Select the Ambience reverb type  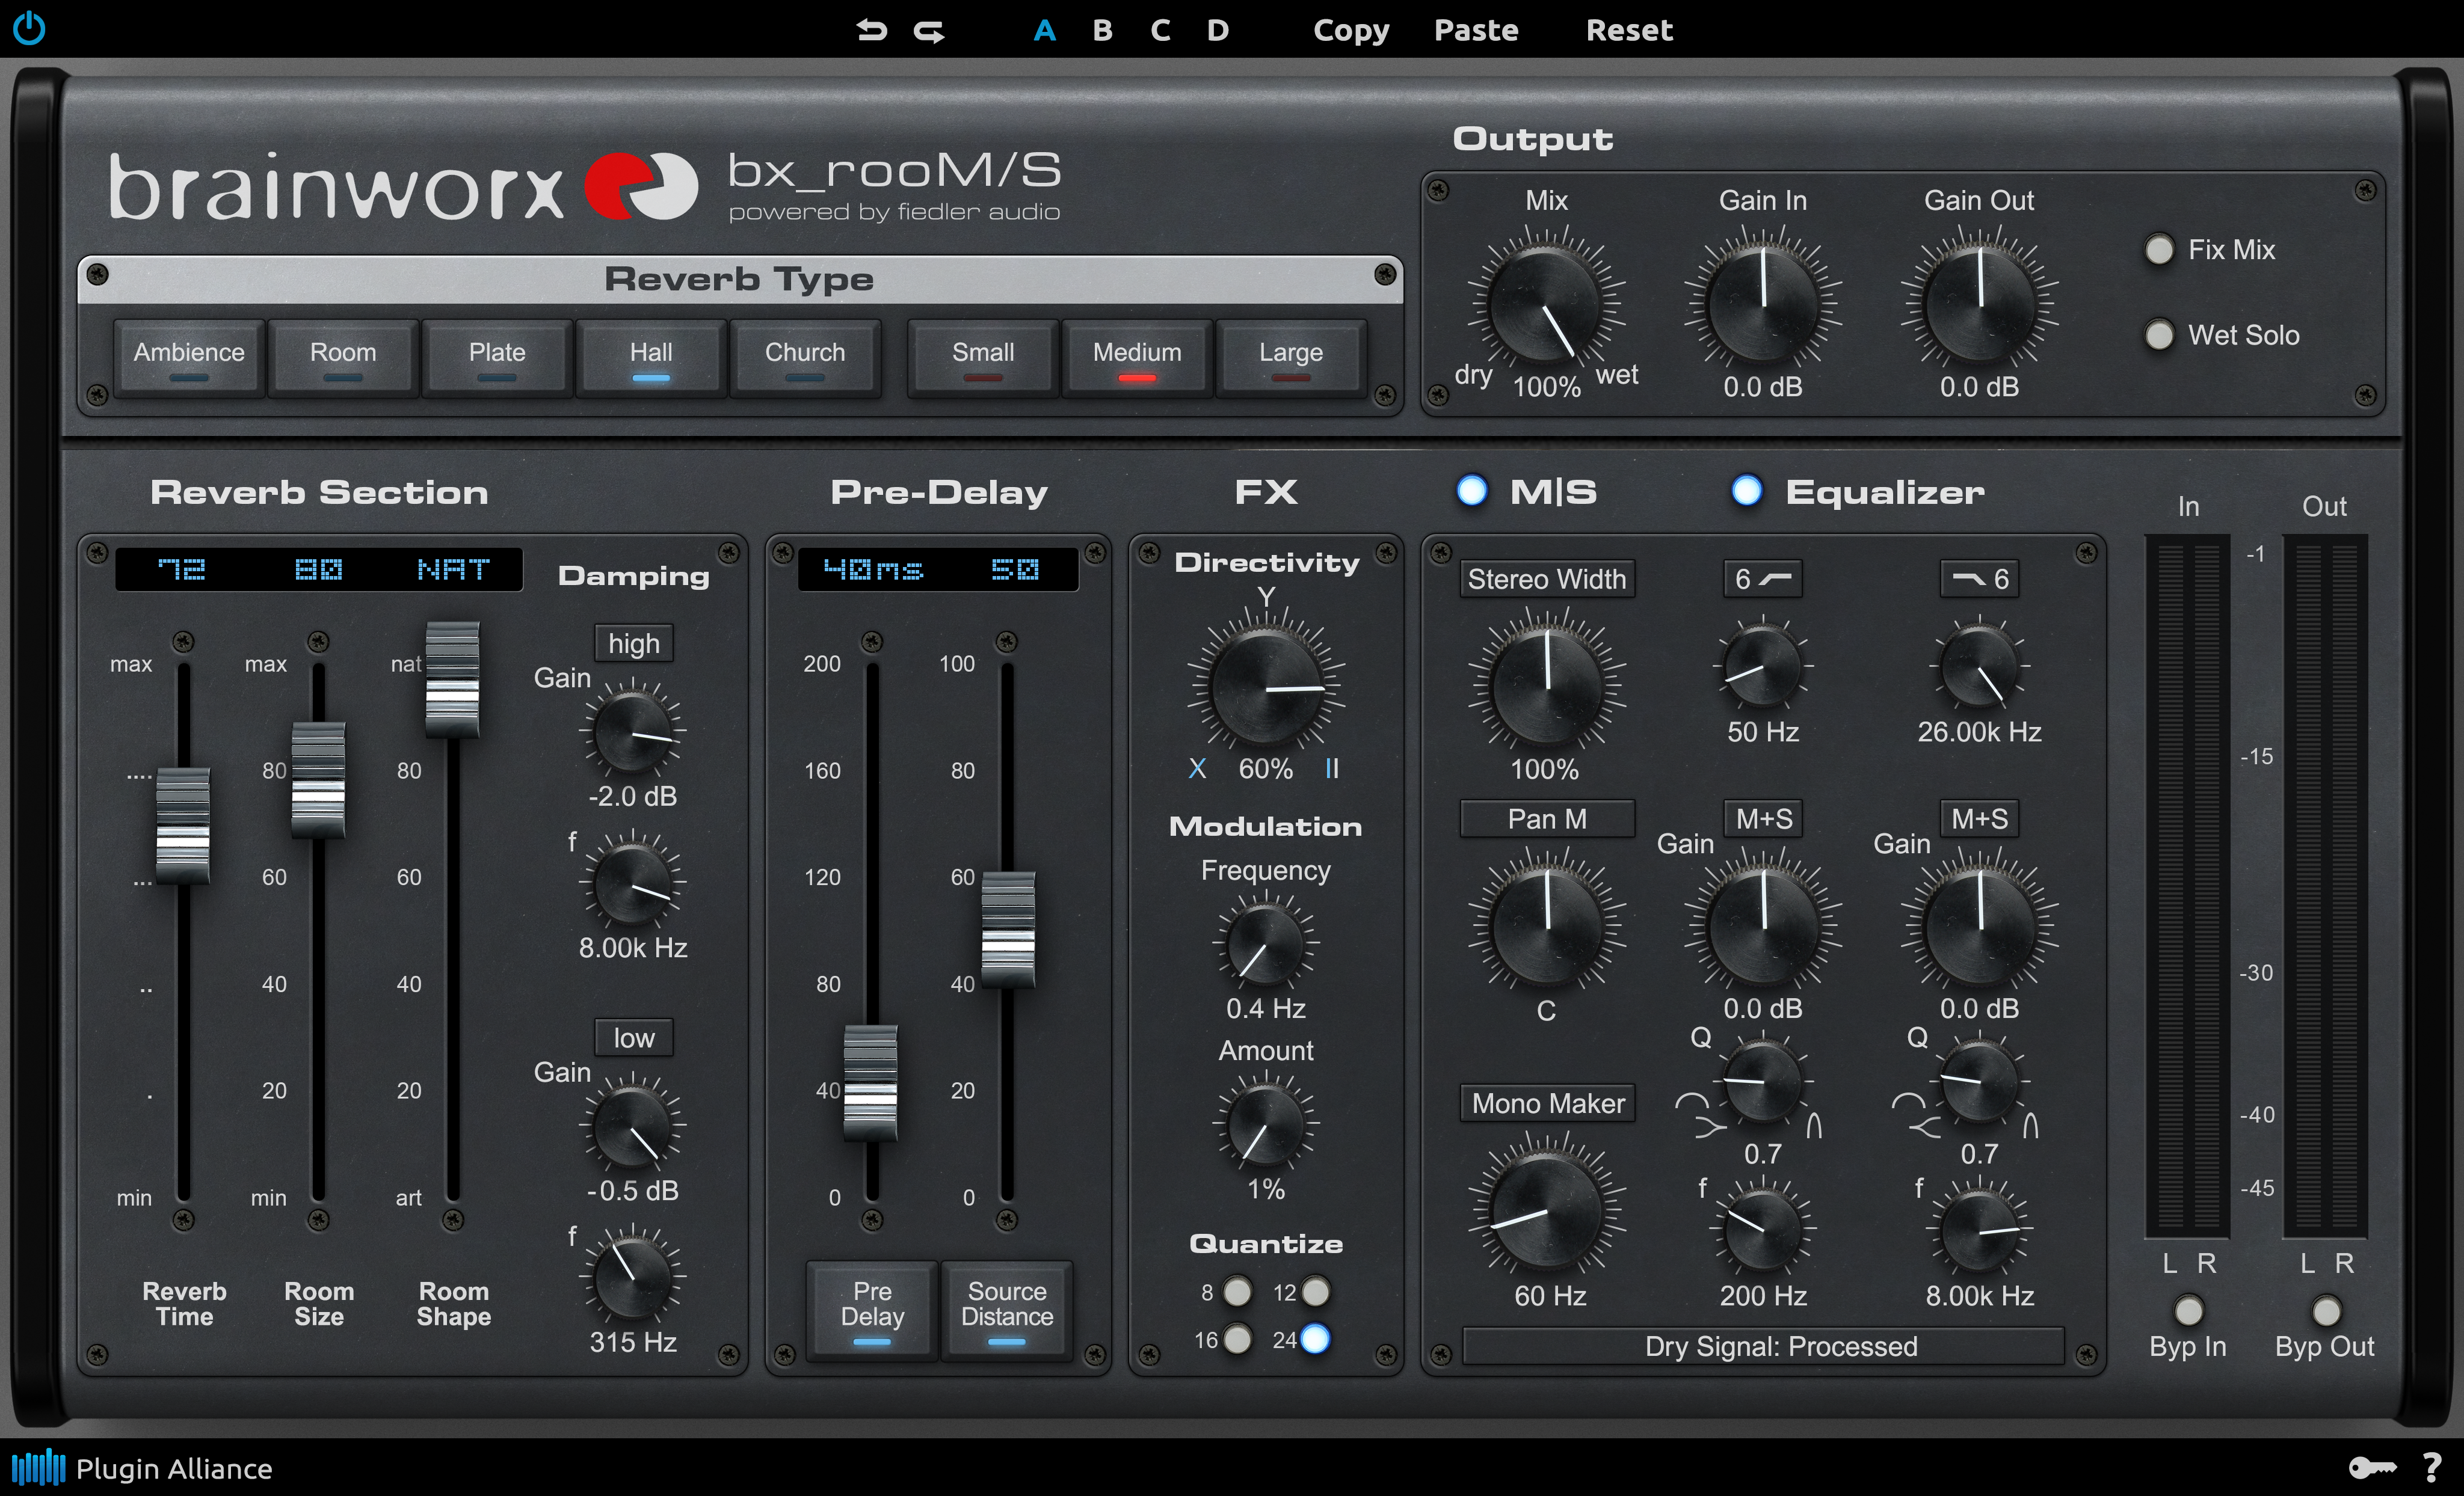189,359
